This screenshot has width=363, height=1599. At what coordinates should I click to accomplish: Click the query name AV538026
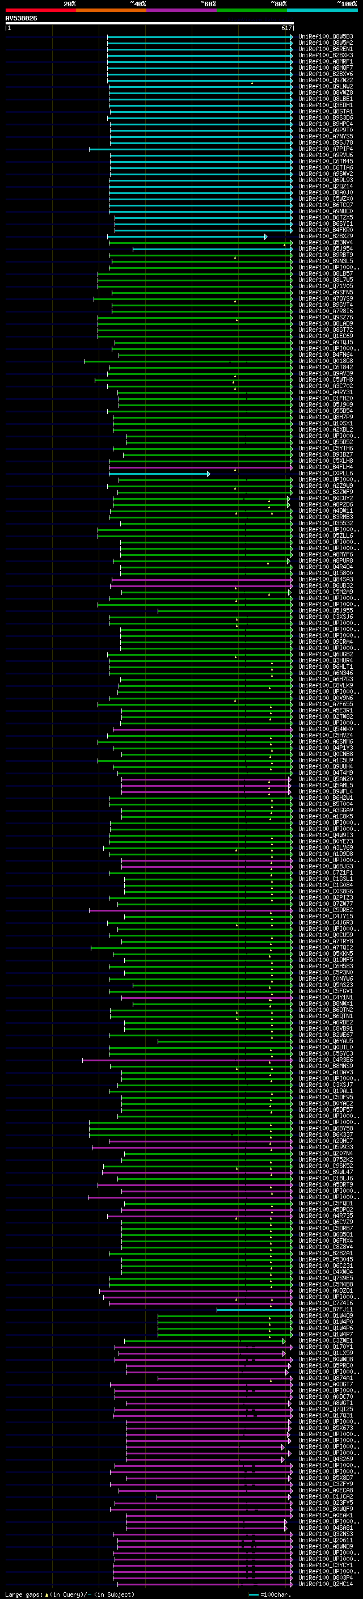click(x=21, y=19)
